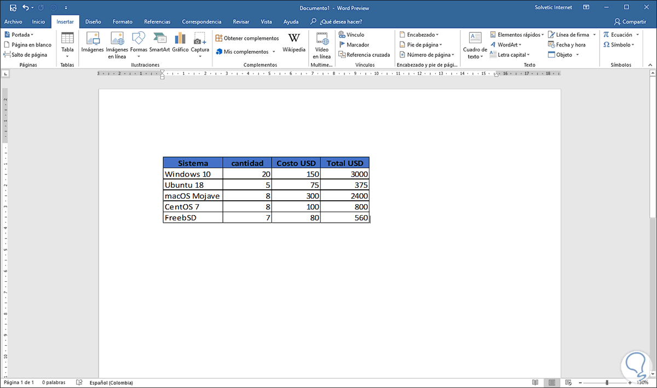
Task: Insert a Salto de página
Action: point(25,55)
